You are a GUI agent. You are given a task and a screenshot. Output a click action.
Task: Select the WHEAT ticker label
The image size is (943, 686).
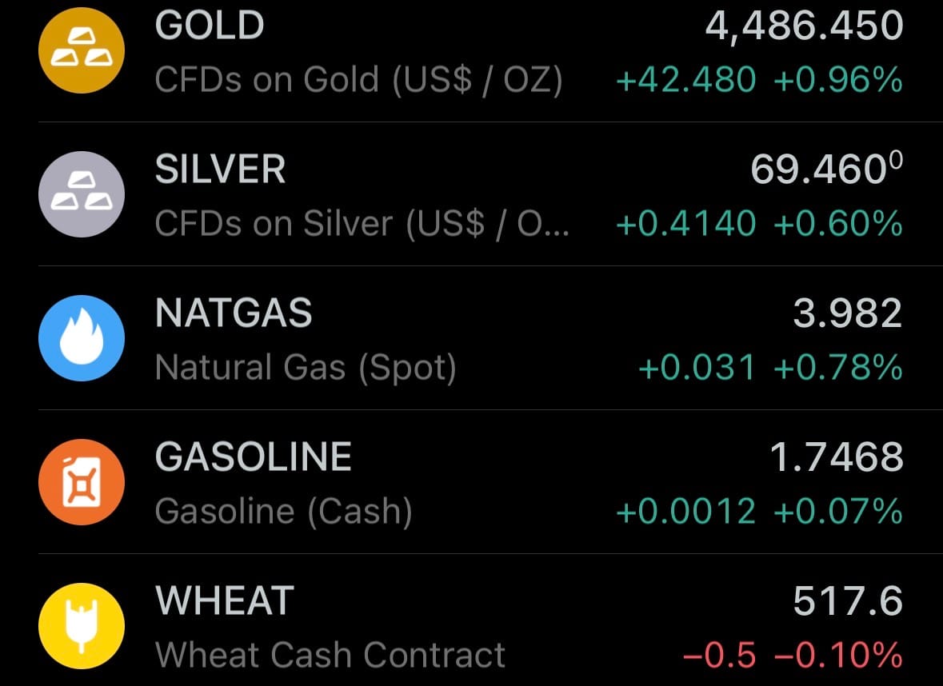(x=225, y=600)
